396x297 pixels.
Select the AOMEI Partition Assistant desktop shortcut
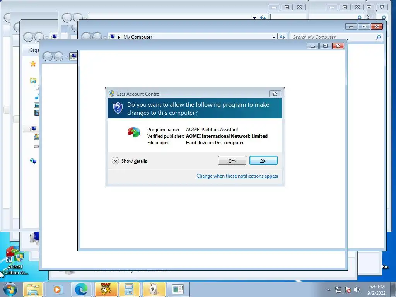pos(15,261)
